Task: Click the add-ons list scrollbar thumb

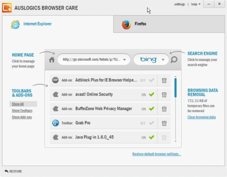Action: [x=176, y=88]
